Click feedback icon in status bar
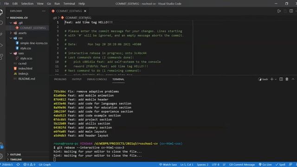The height and width of the screenshot is (167, 297). [x=291, y=165]
